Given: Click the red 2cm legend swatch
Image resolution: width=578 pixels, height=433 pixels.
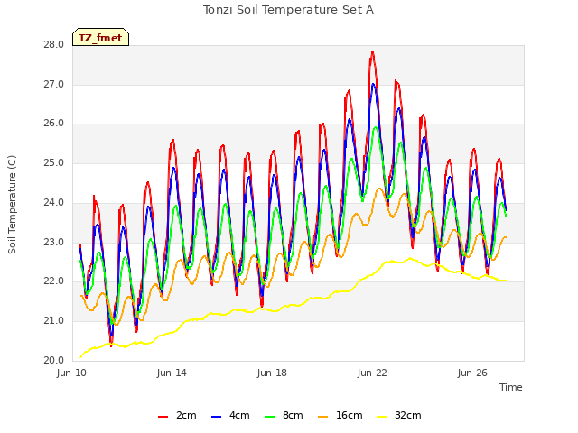Looking at the screenshot, I should click(163, 417).
